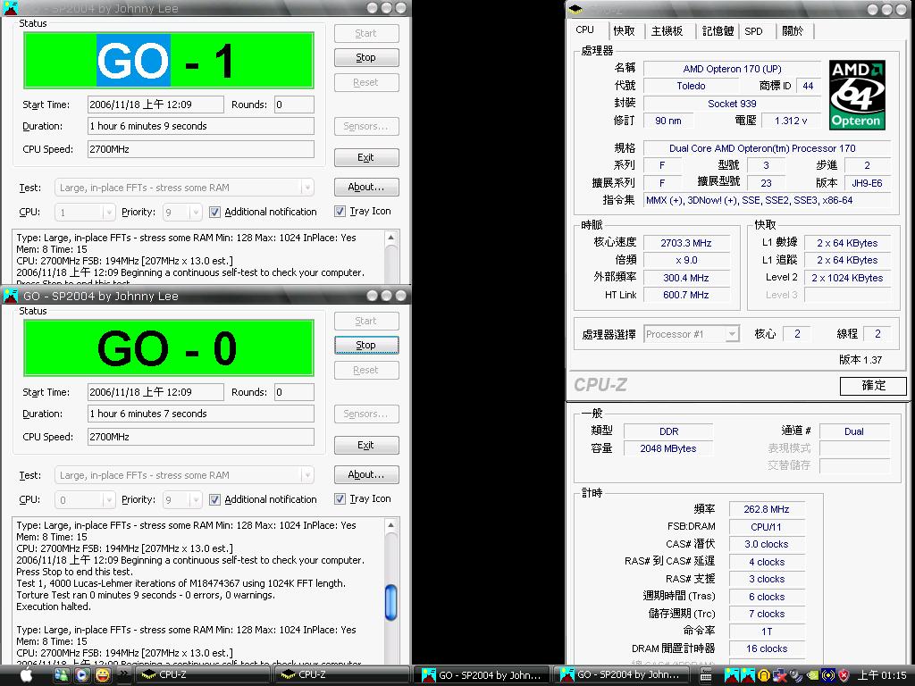Click the CAS latency value 3.0 clocks

tap(766, 544)
